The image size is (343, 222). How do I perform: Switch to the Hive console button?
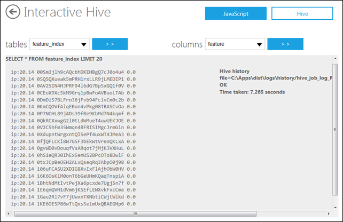302,13
